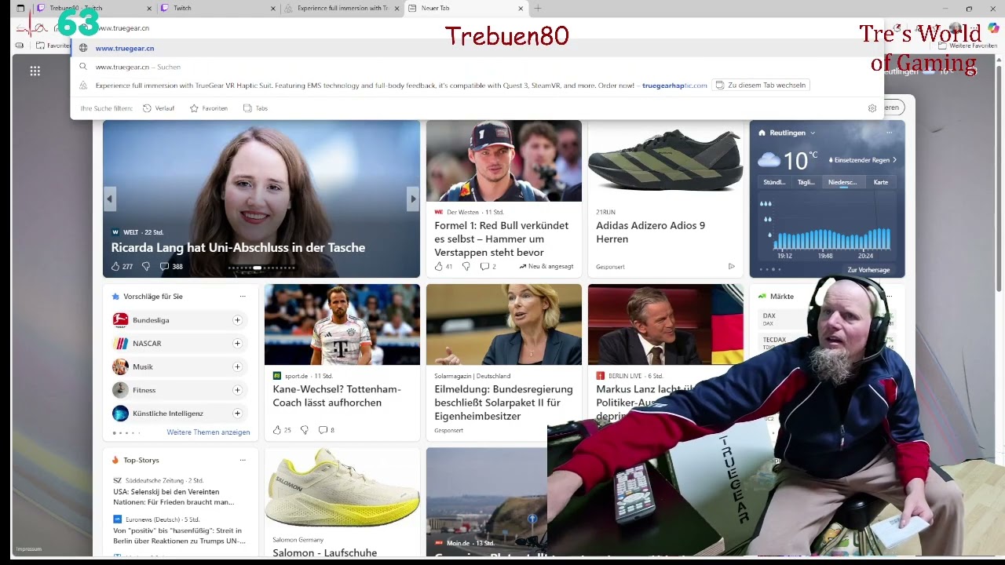Screen dimensions: 1005x565
Task: Open the Euronews hasenfüßig top story
Action: point(180,536)
